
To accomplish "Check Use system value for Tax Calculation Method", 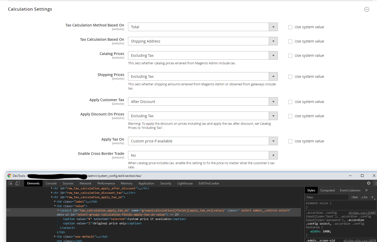I will (x=290, y=27).
